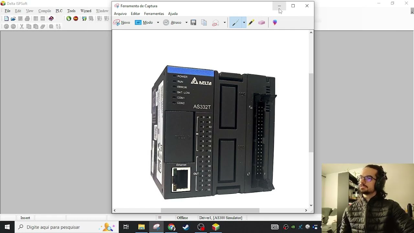Open the Pen options dropdown arrow

tap(244, 22)
